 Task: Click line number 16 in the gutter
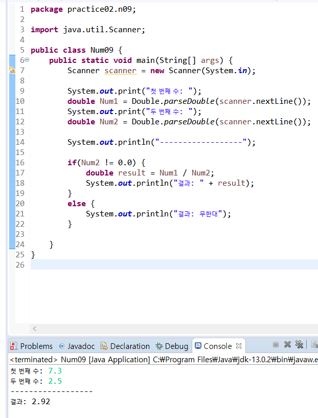[x=20, y=163]
